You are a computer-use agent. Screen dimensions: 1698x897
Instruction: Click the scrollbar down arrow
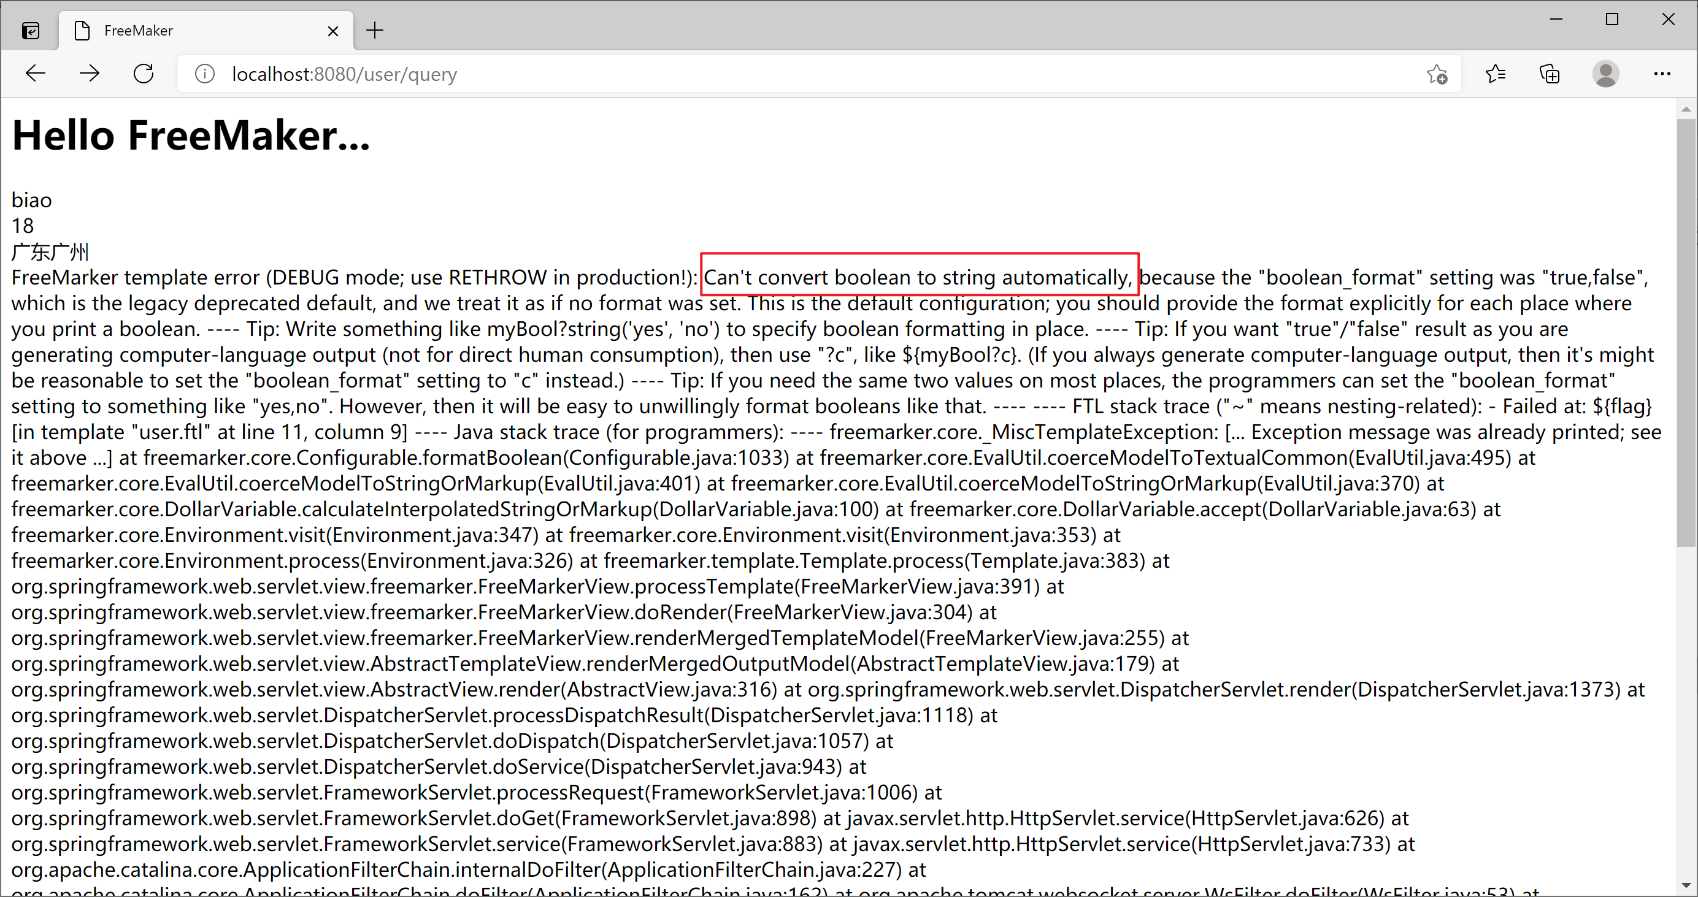pos(1686,885)
